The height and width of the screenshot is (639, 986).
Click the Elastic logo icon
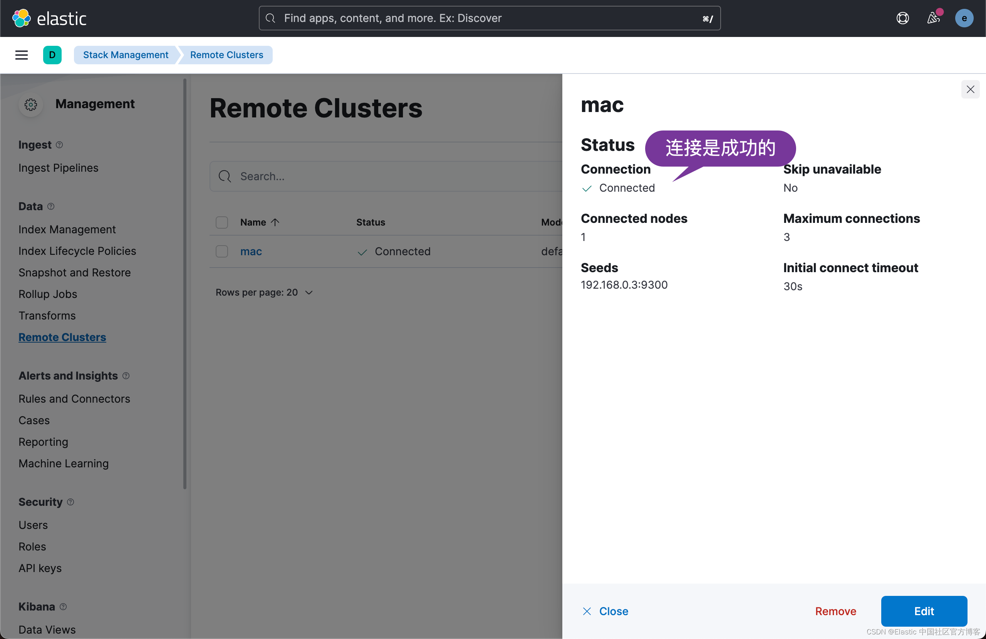pyautogui.click(x=22, y=18)
